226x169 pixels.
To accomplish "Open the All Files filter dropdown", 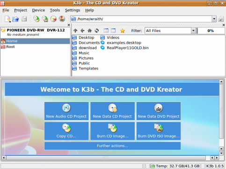I will click(x=193, y=31).
